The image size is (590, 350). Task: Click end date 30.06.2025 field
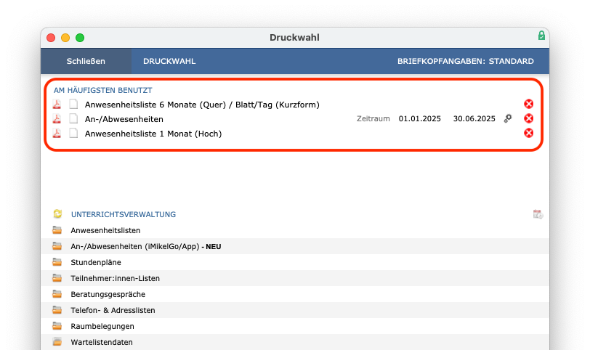474,118
